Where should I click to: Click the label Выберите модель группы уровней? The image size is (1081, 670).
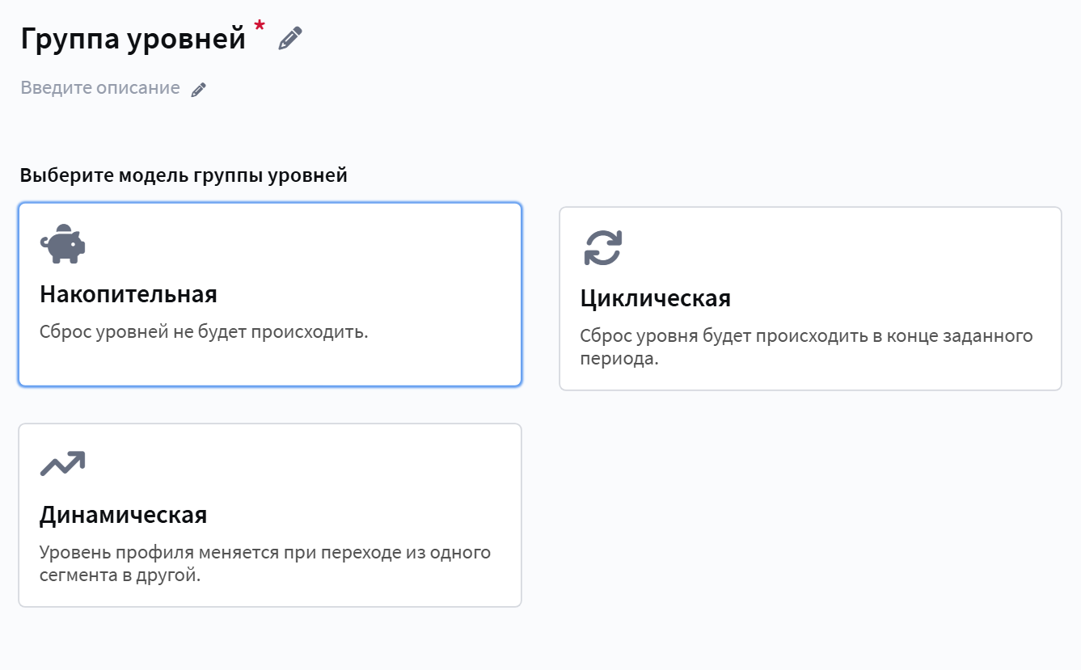[x=184, y=175]
